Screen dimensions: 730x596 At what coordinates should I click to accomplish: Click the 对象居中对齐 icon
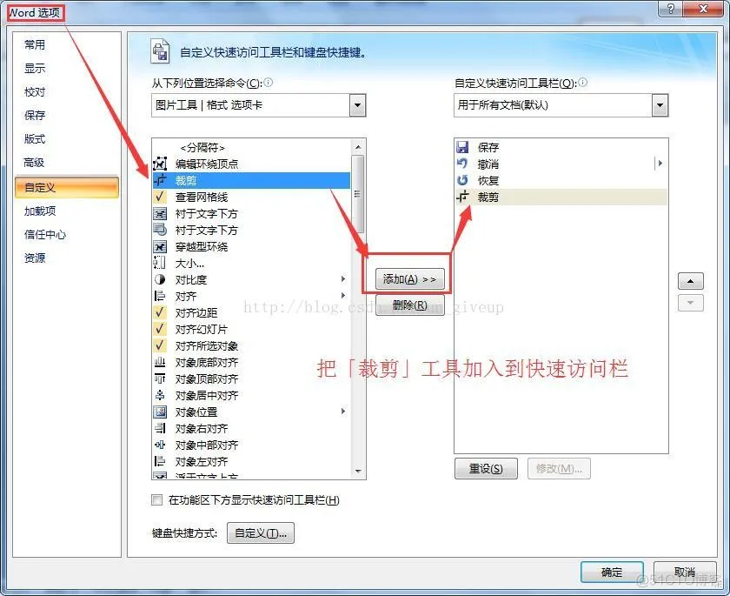pos(160,396)
